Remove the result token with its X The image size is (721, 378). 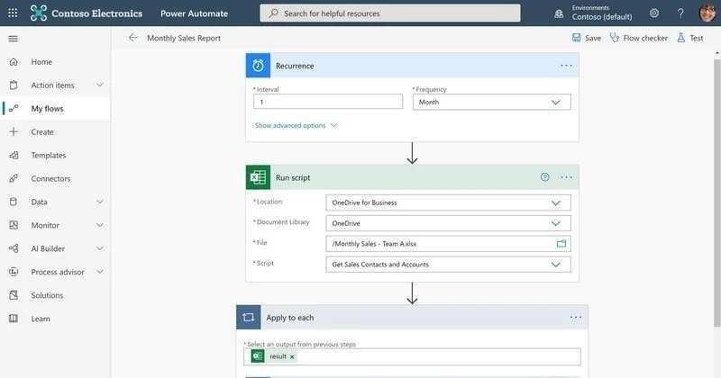(292, 356)
